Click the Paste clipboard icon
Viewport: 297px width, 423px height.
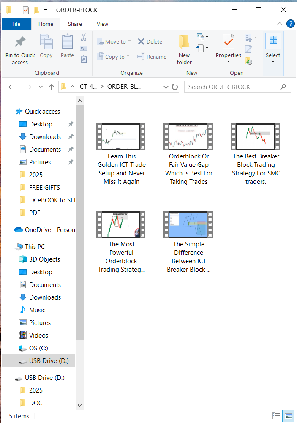point(67,42)
